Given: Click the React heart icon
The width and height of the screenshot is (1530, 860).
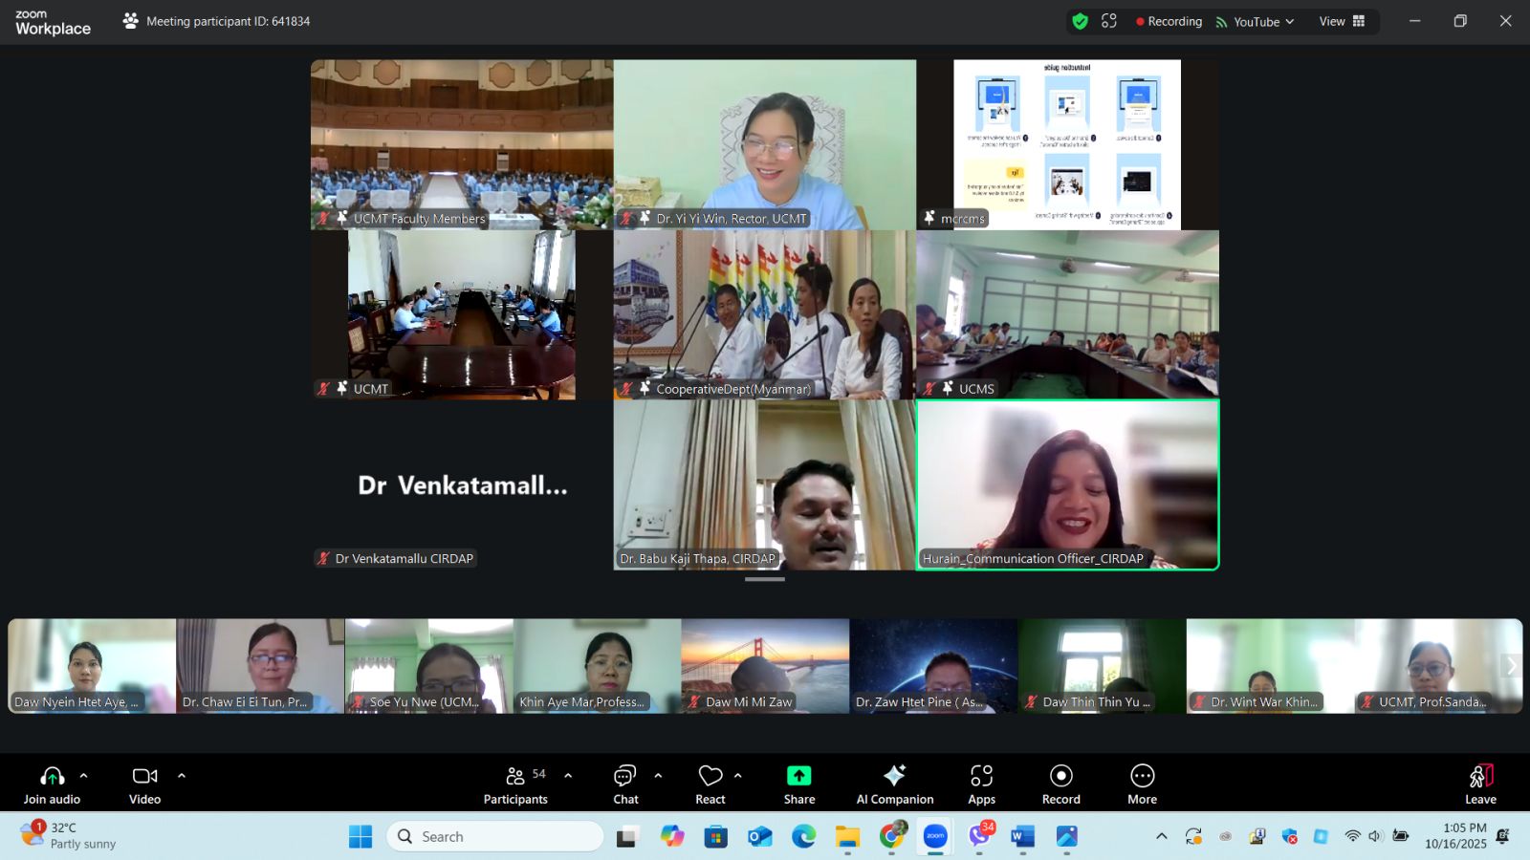Looking at the screenshot, I should (x=710, y=776).
